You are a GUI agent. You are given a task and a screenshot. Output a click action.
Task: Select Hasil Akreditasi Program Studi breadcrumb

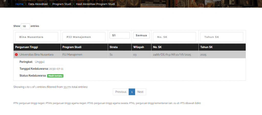95,4
